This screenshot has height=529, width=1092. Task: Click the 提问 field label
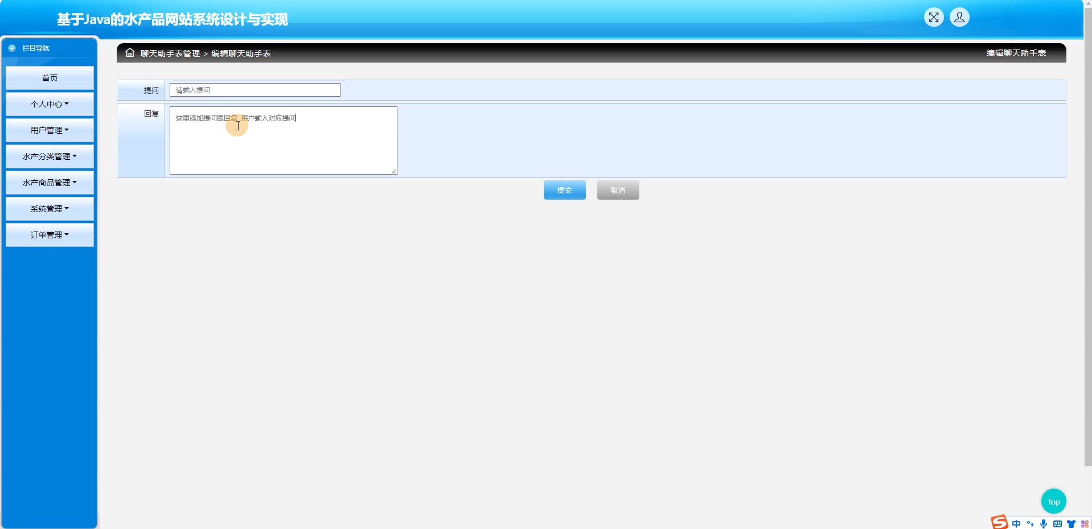tap(151, 90)
